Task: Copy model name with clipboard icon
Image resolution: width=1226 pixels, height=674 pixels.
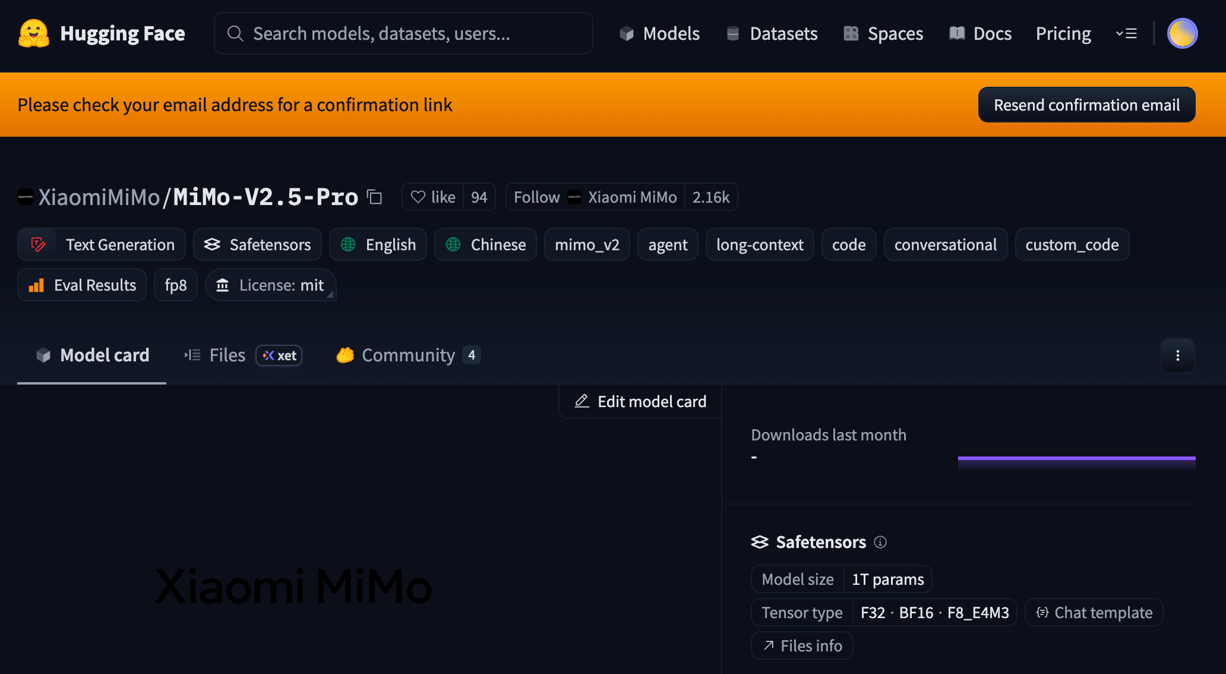Action: (x=374, y=197)
